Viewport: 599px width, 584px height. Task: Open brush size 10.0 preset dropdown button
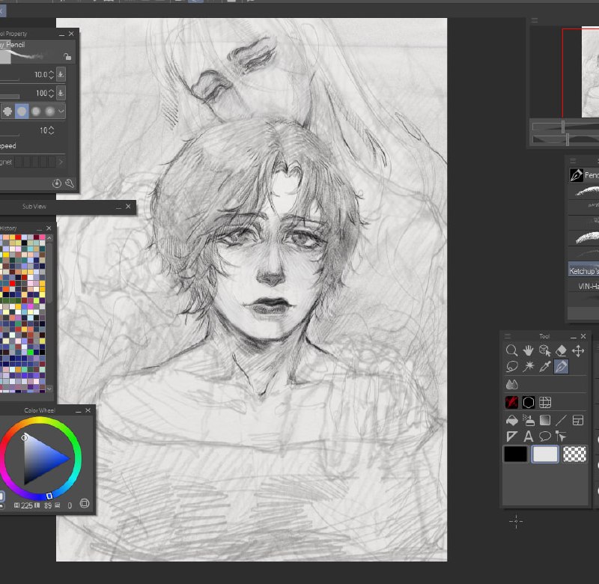pos(61,74)
